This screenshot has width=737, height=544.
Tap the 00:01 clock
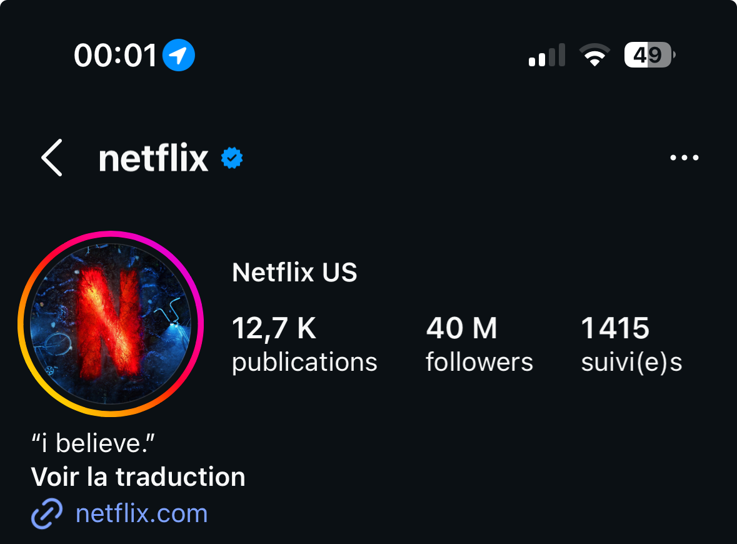(116, 56)
